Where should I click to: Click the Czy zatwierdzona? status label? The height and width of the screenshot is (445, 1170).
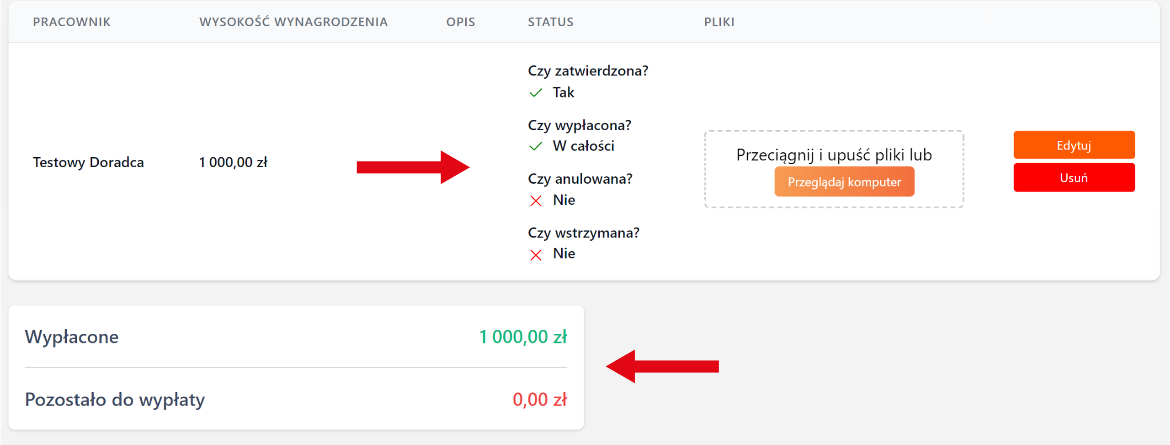(x=588, y=71)
